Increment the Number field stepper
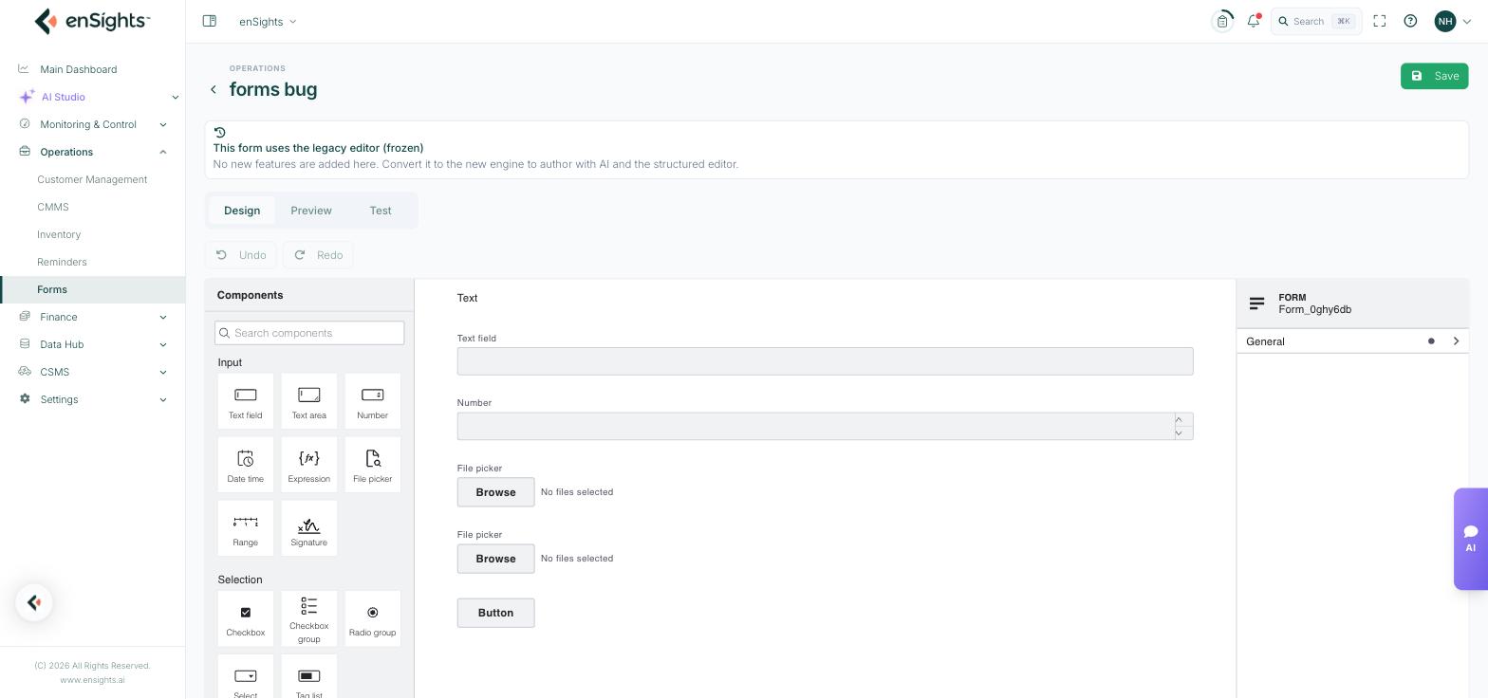Image resolution: width=1488 pixels, height=699 pixels. tap(1179, 419)
